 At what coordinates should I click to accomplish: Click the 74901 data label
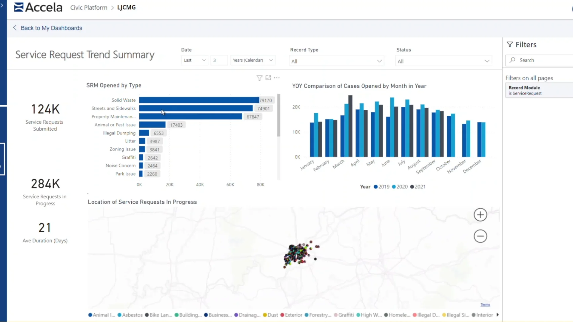coord(264,109)
